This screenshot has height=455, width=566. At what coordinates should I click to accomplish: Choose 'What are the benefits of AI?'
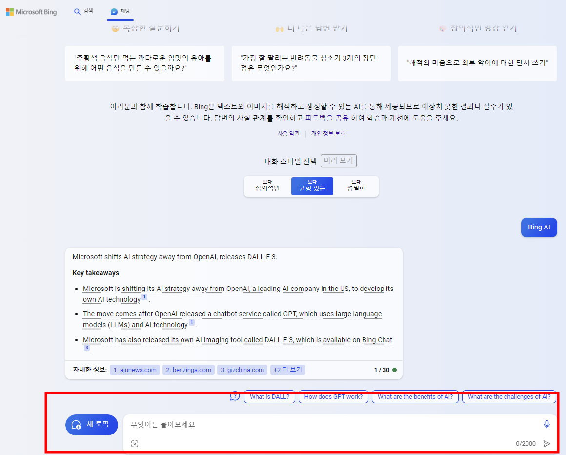pyautogui.click(x=415, y=397)
